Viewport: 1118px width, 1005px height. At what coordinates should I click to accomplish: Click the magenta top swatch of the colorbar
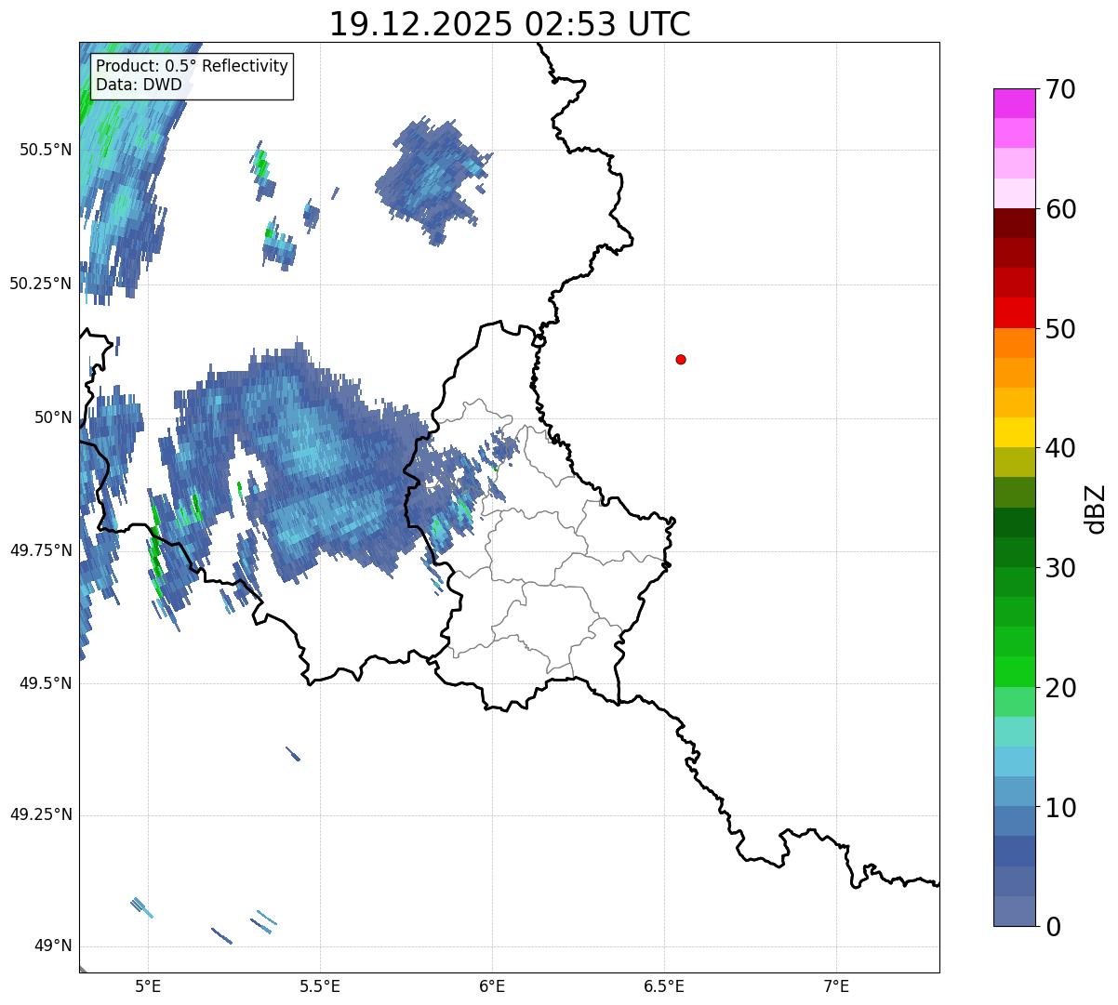[1015, 103]
